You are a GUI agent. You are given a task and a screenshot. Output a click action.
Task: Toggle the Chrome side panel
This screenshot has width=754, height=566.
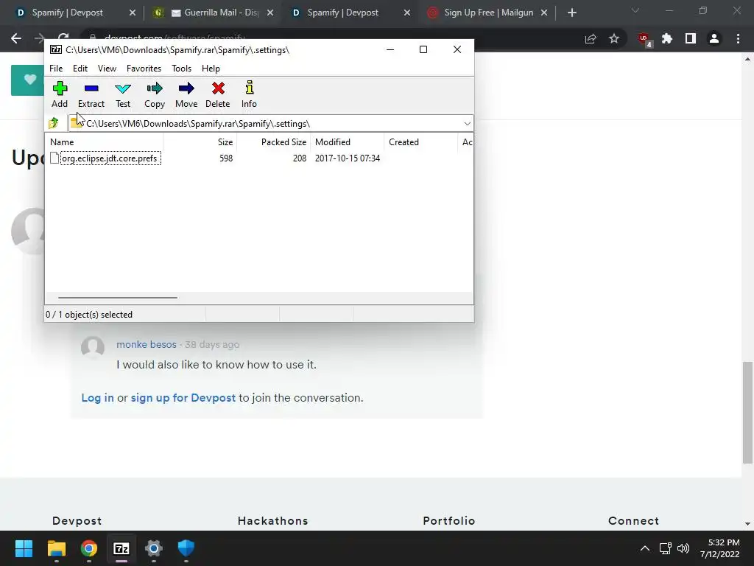tap(691, 38)
